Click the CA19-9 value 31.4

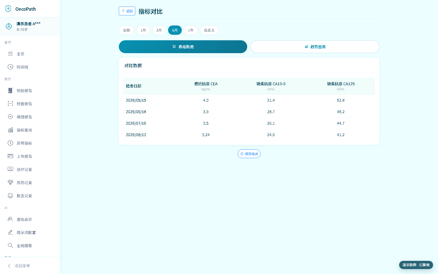271,100
